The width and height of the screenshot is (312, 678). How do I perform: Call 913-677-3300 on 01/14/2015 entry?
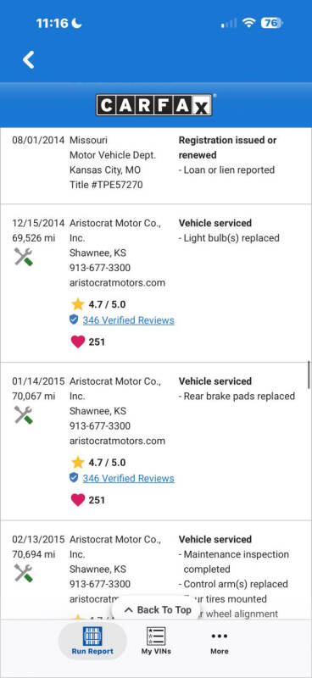(100, 426)
